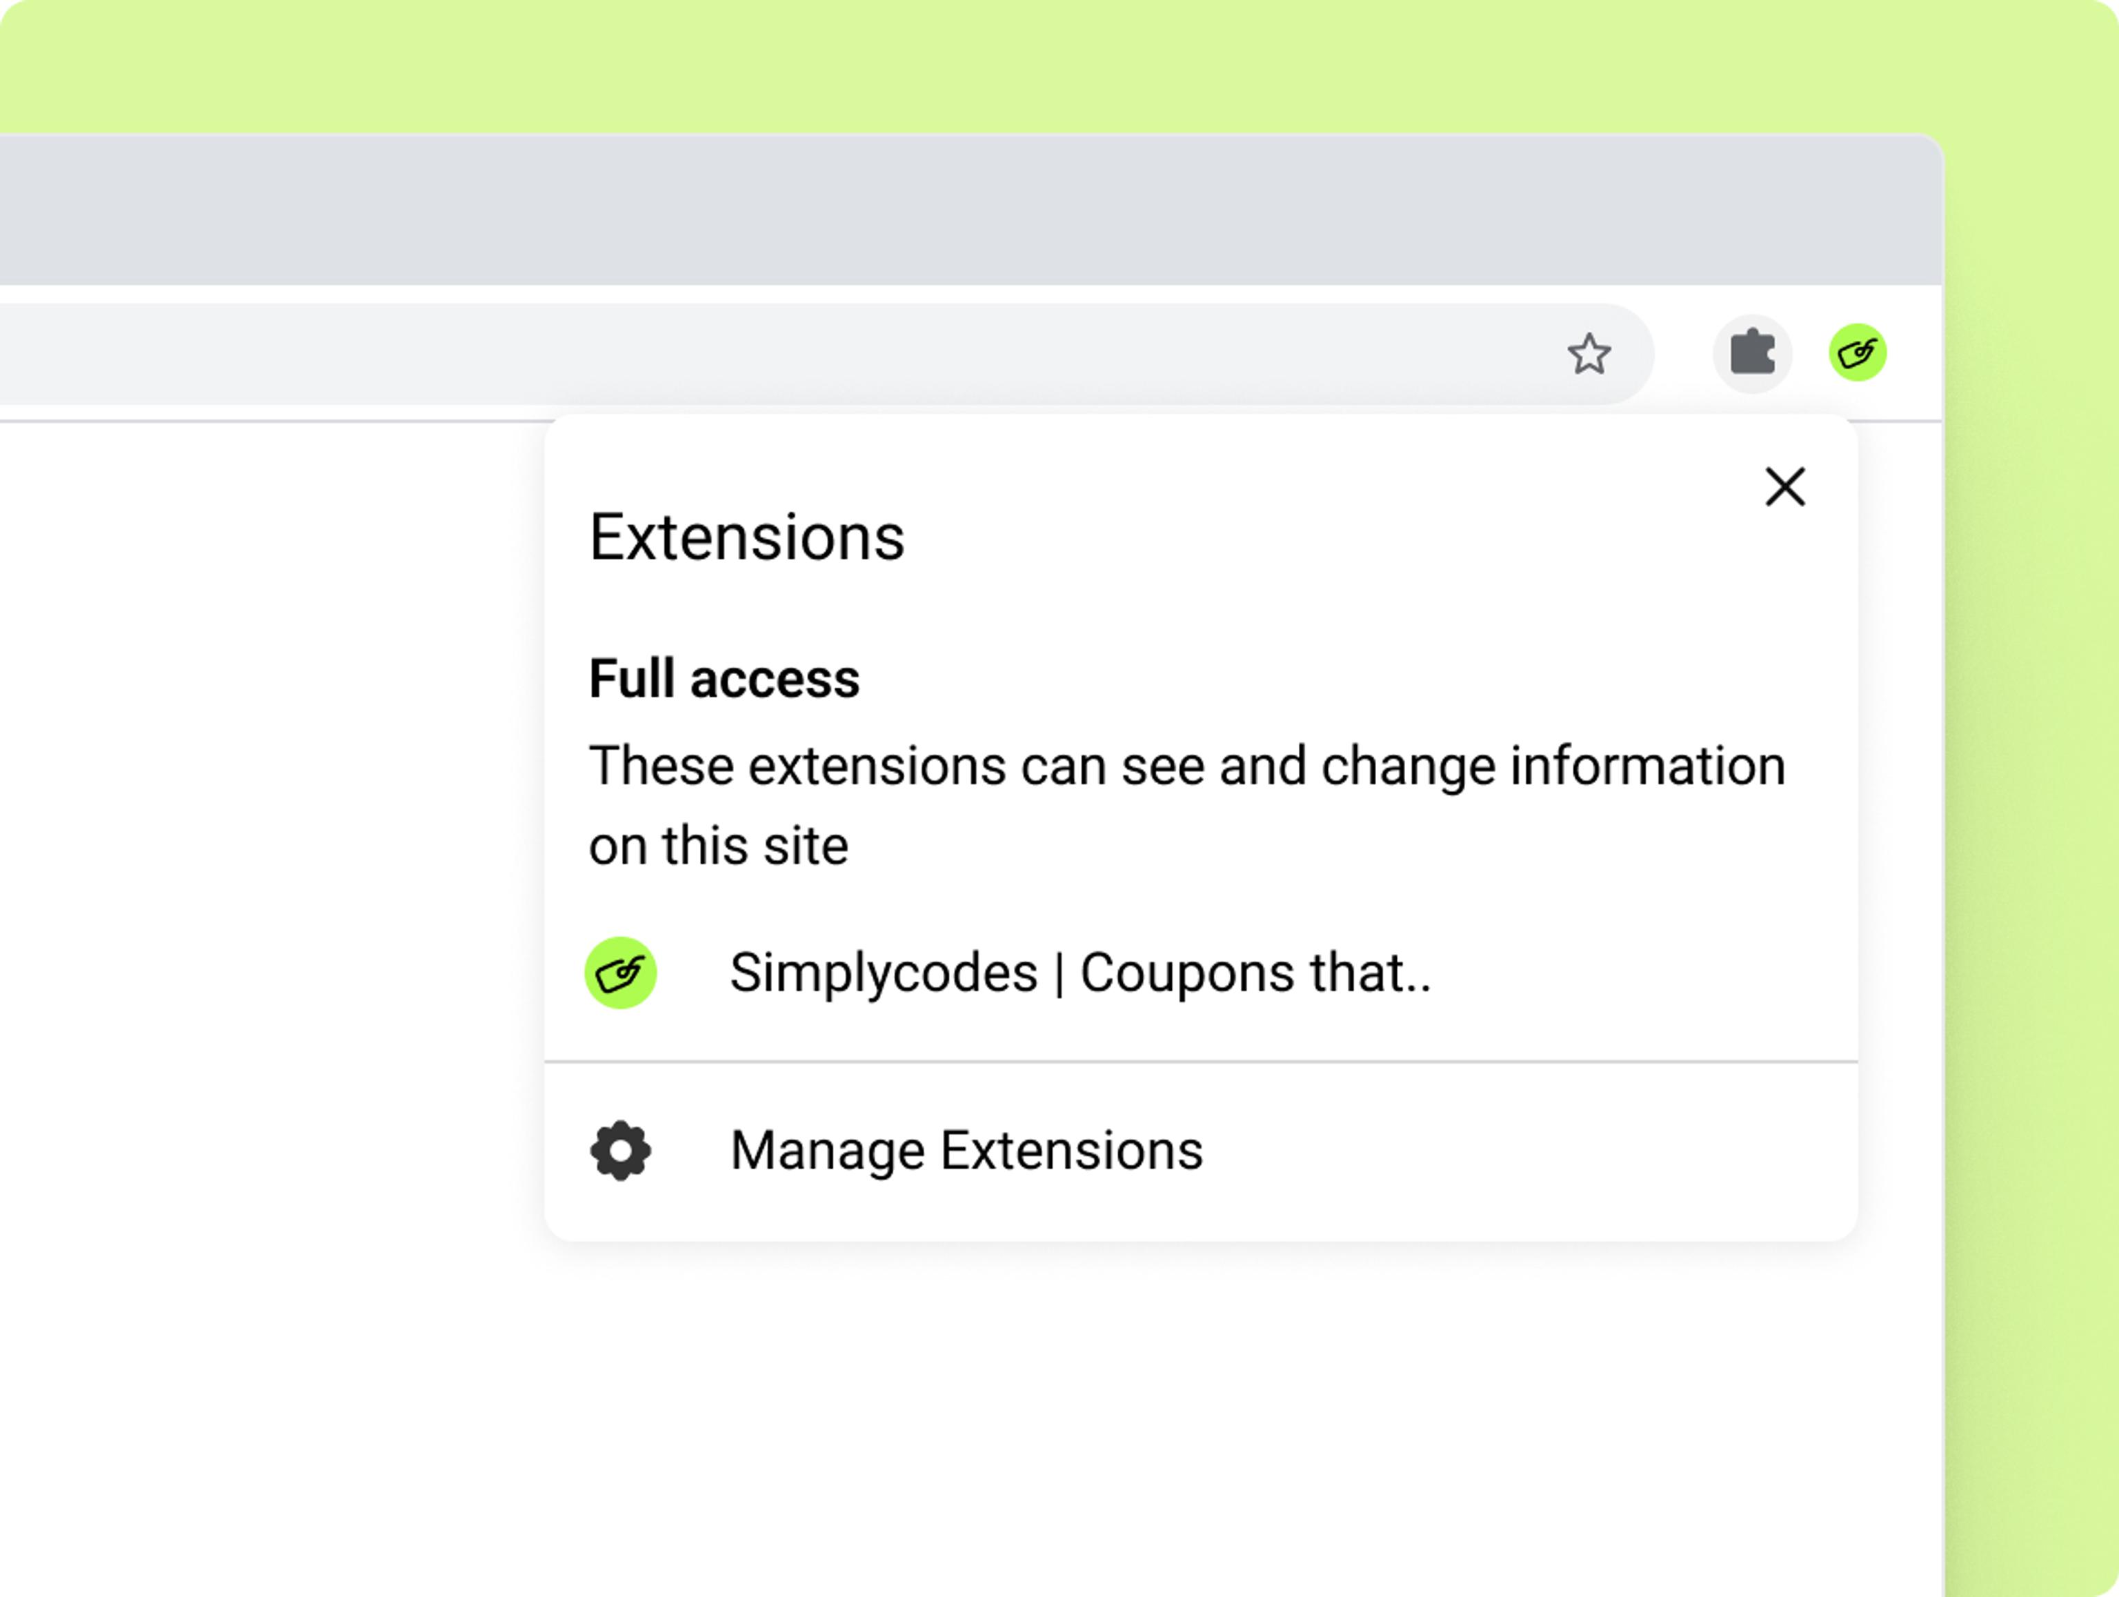Open the Extensions puzzle piece button
2119x1597 pixels.
tap(1752, 353)
